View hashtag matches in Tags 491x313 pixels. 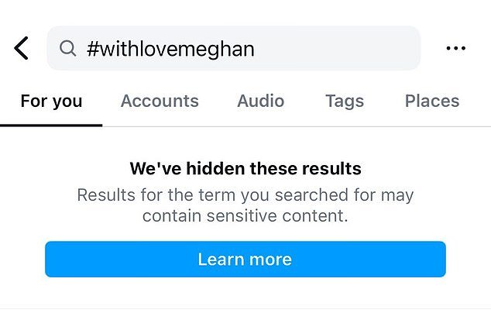pyautogui.click(x=345, y=101)
